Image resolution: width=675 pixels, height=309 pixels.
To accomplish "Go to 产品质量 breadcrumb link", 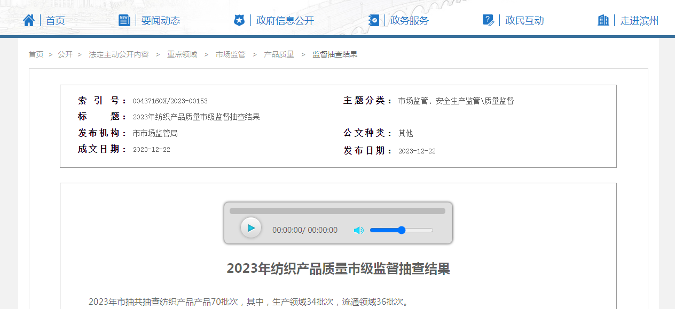I will tap(279, 54).
